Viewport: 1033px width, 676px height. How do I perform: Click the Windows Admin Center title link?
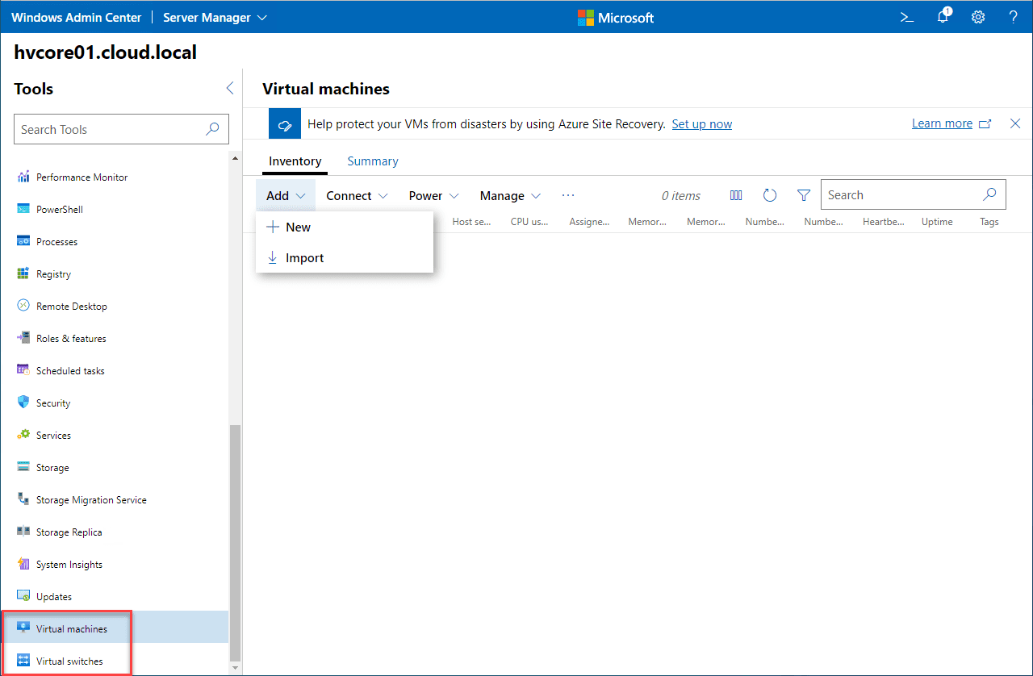click(x=77, y=17)
